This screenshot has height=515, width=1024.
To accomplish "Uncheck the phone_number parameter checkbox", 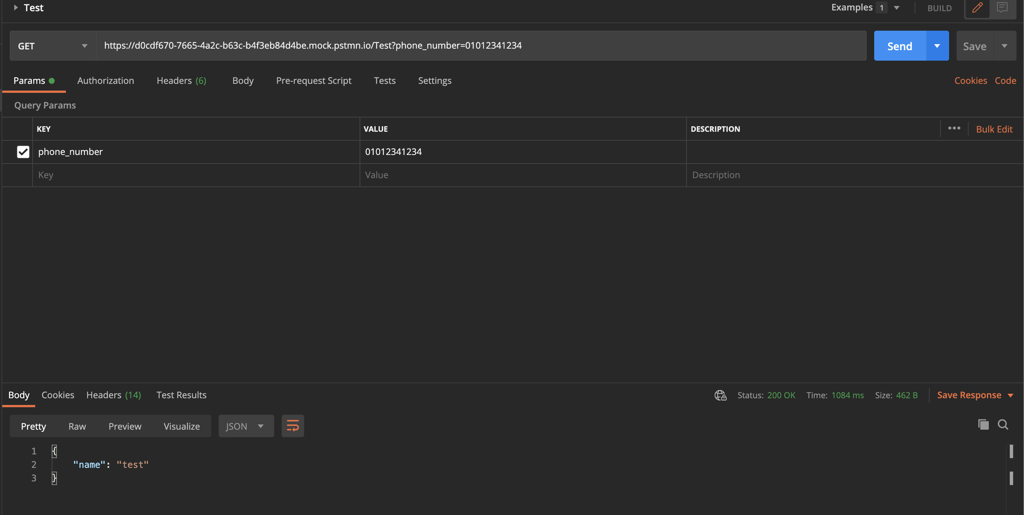I will pyautogui.click(x=23, y=152).
